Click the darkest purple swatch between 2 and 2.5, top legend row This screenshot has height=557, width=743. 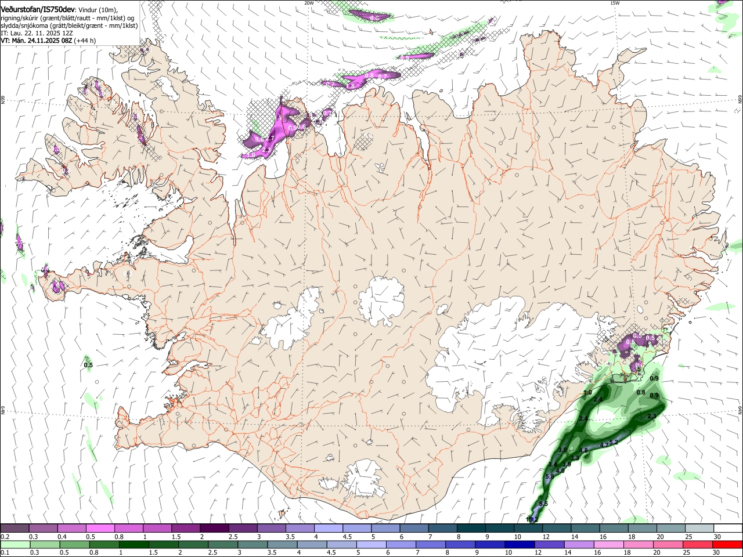[214, 529]
